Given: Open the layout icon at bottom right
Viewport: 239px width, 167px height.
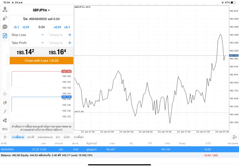Looking at the screenshot, I should click(234, 137).
